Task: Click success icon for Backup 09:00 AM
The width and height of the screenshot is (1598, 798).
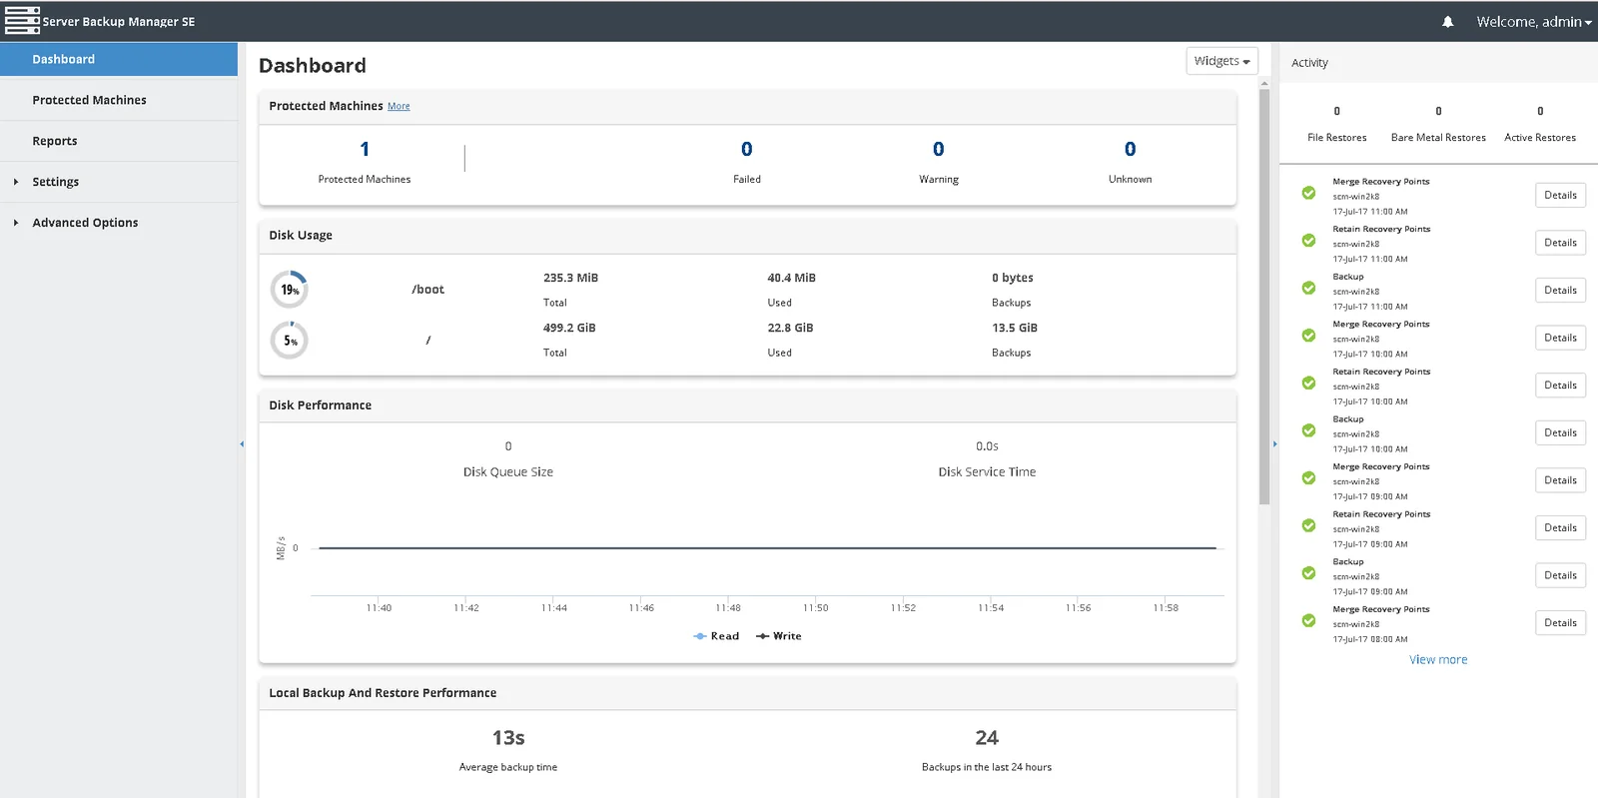Action: 1308,573
